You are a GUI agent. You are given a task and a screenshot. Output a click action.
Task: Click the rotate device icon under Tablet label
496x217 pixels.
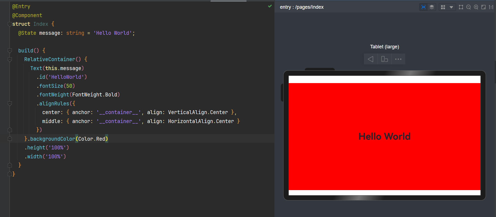coord(384,59)
